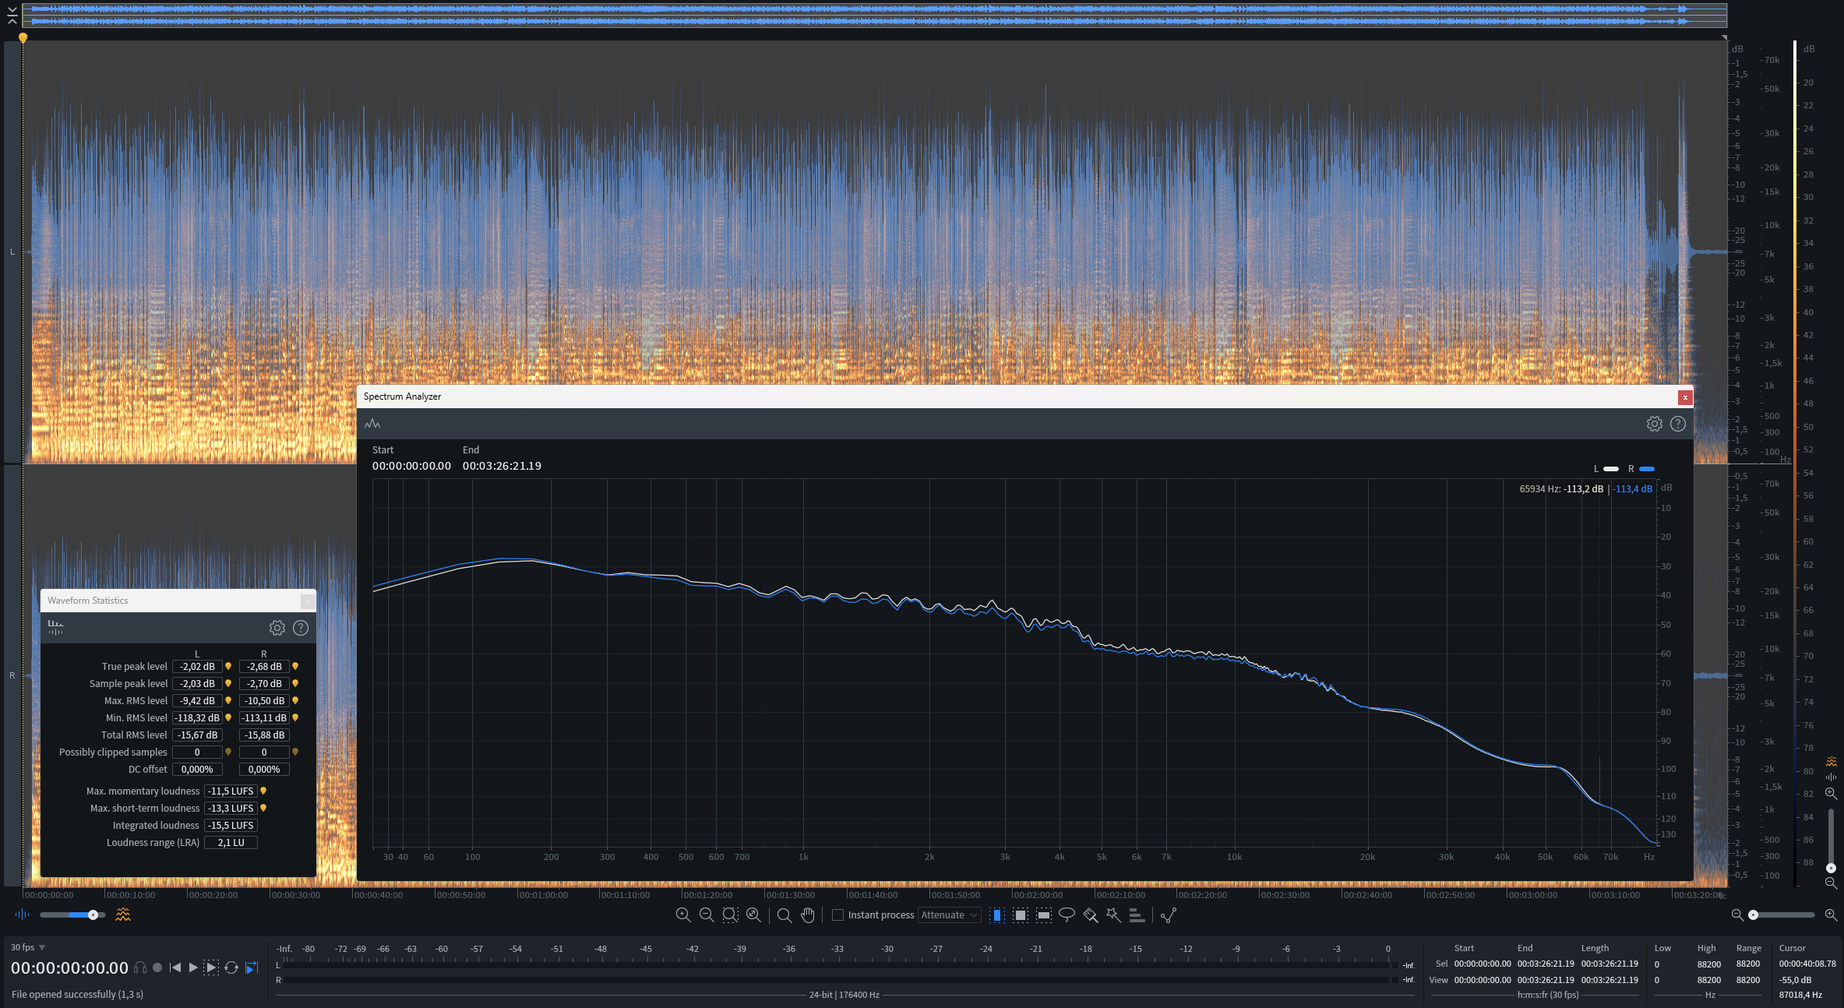The height and width of the screenshot is (1008, 1844).
Task: Choose the Time-Frequency selection tool
Action: [x=1021, y=915]
